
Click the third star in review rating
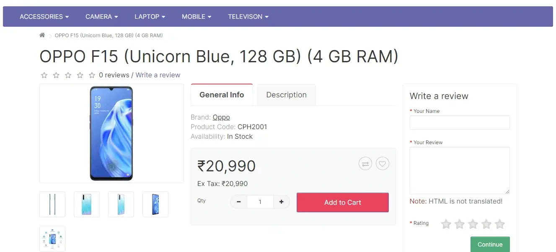(x=473, y=224)
